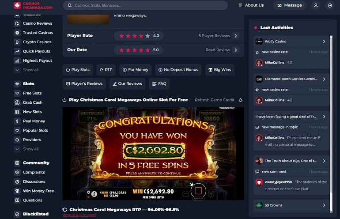Open Wolfy Casino activity chevron
340x219 pixels.
point(324,42)
